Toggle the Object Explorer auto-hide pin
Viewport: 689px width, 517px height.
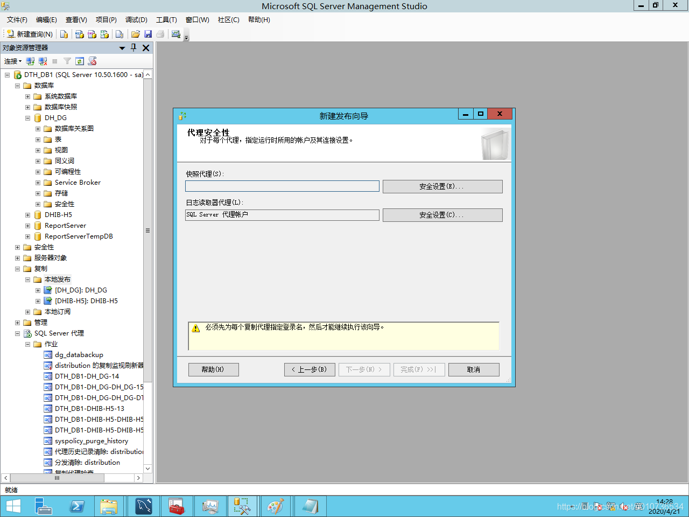pyautogui.click(x=134, y=47)
